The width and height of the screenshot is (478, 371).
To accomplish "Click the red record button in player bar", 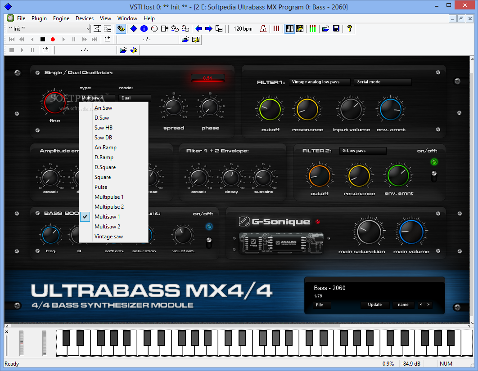I will point(53,39).
